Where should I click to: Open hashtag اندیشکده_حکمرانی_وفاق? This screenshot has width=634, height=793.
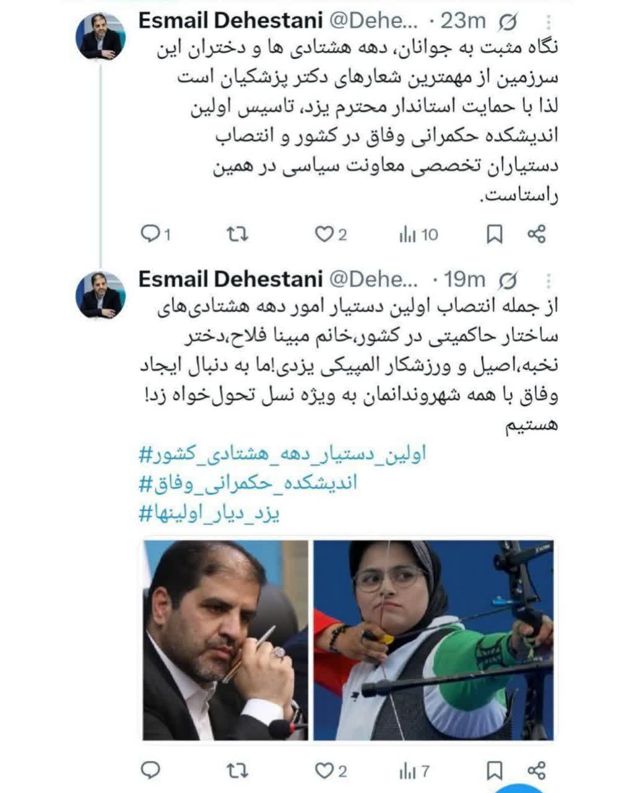click(248, 483)
